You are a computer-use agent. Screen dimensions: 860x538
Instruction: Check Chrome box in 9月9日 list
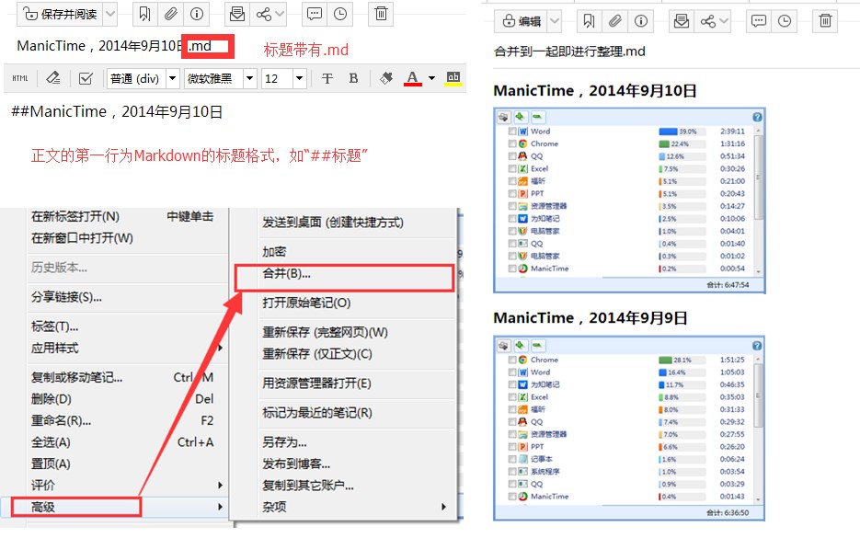[x=511, y=360]
